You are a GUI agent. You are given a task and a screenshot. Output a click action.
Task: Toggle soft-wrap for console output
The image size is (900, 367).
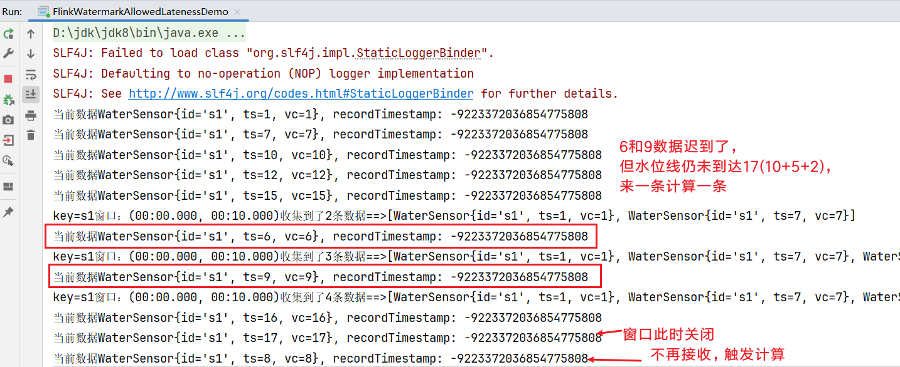(30, 75)
